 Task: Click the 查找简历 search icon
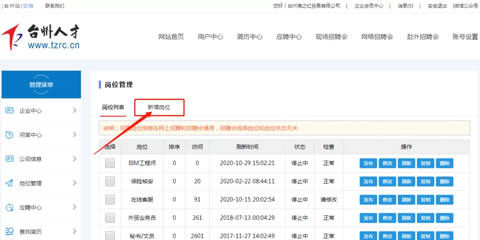(x=9, y=231)
